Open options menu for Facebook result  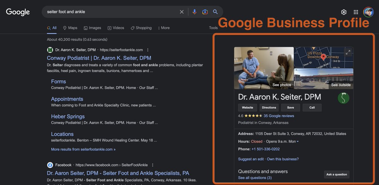153,165
